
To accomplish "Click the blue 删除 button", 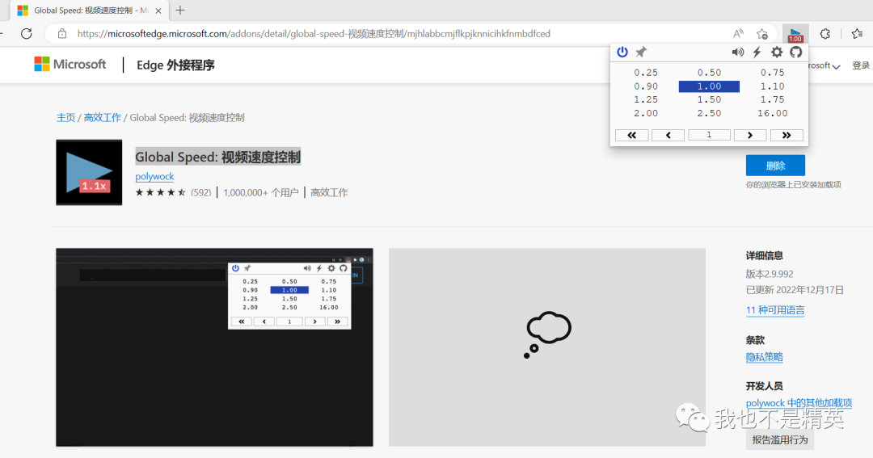I will [775, 166].
